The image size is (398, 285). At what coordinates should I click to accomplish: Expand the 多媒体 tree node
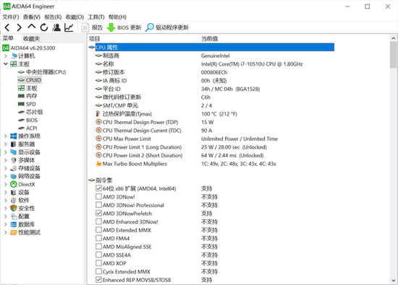[x=6, y=160]
